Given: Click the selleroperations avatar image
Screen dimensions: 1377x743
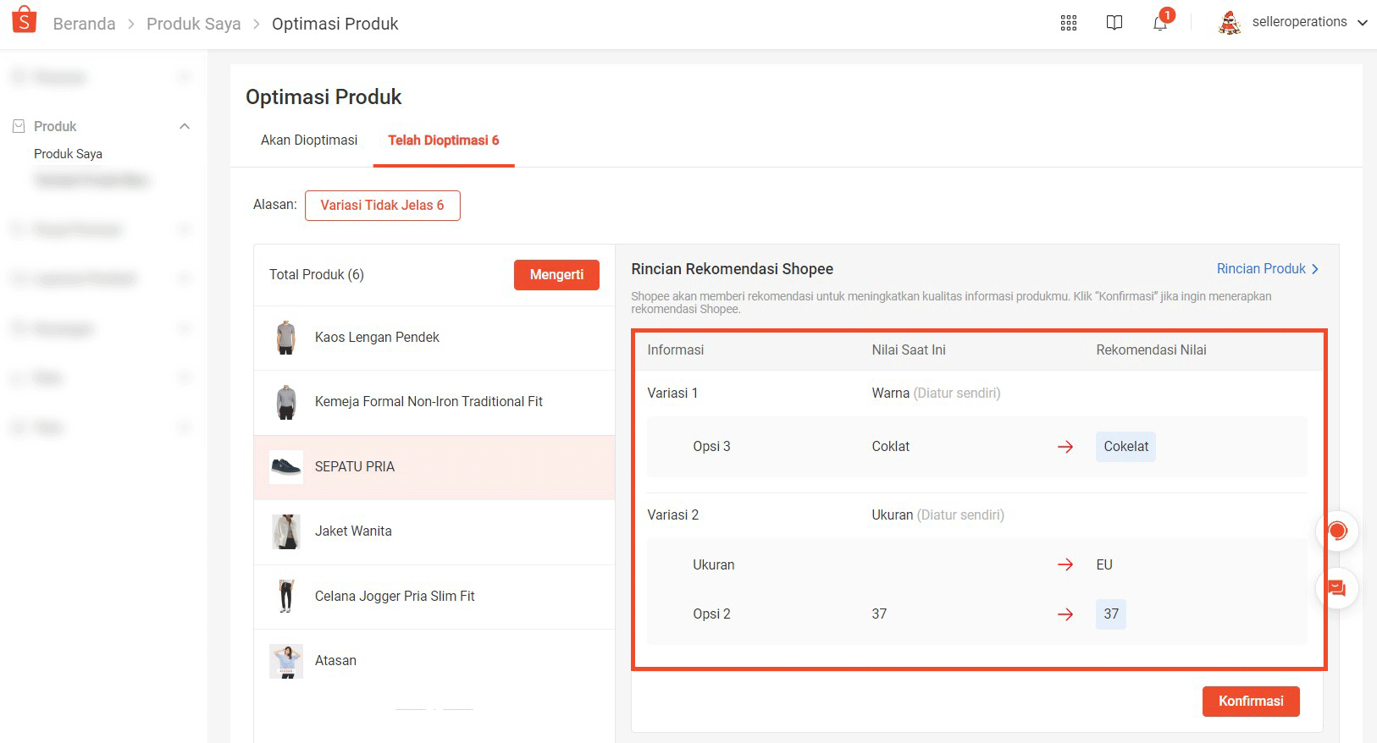Looking at the screenshot, I should pyautogui.click(x=1229, y=23).
